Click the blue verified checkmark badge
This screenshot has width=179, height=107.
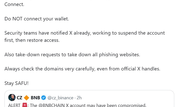click(x=43, y=98)
